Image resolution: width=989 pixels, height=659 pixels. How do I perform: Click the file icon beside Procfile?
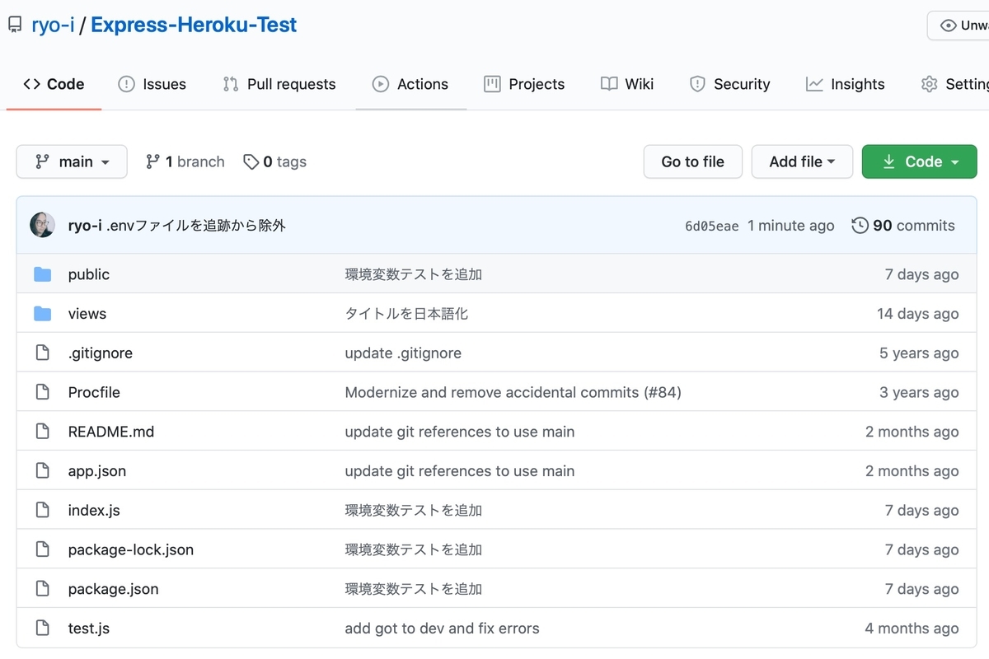(x=43, y=392)
